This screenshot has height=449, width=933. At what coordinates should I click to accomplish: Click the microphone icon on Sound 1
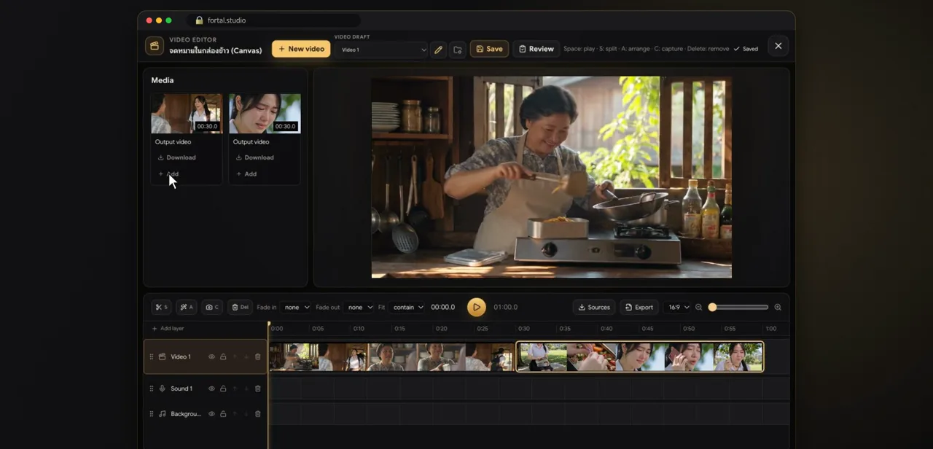click(x=163, y=389)
